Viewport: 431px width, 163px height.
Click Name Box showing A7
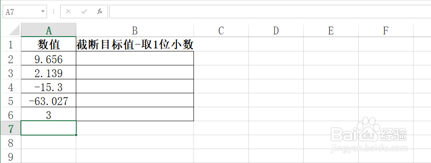(21, 11)
